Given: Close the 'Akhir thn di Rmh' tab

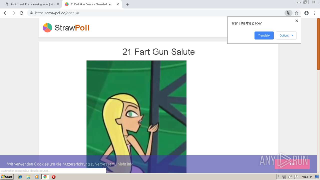Looking at the screenshot, I should [x=58, y=4].
